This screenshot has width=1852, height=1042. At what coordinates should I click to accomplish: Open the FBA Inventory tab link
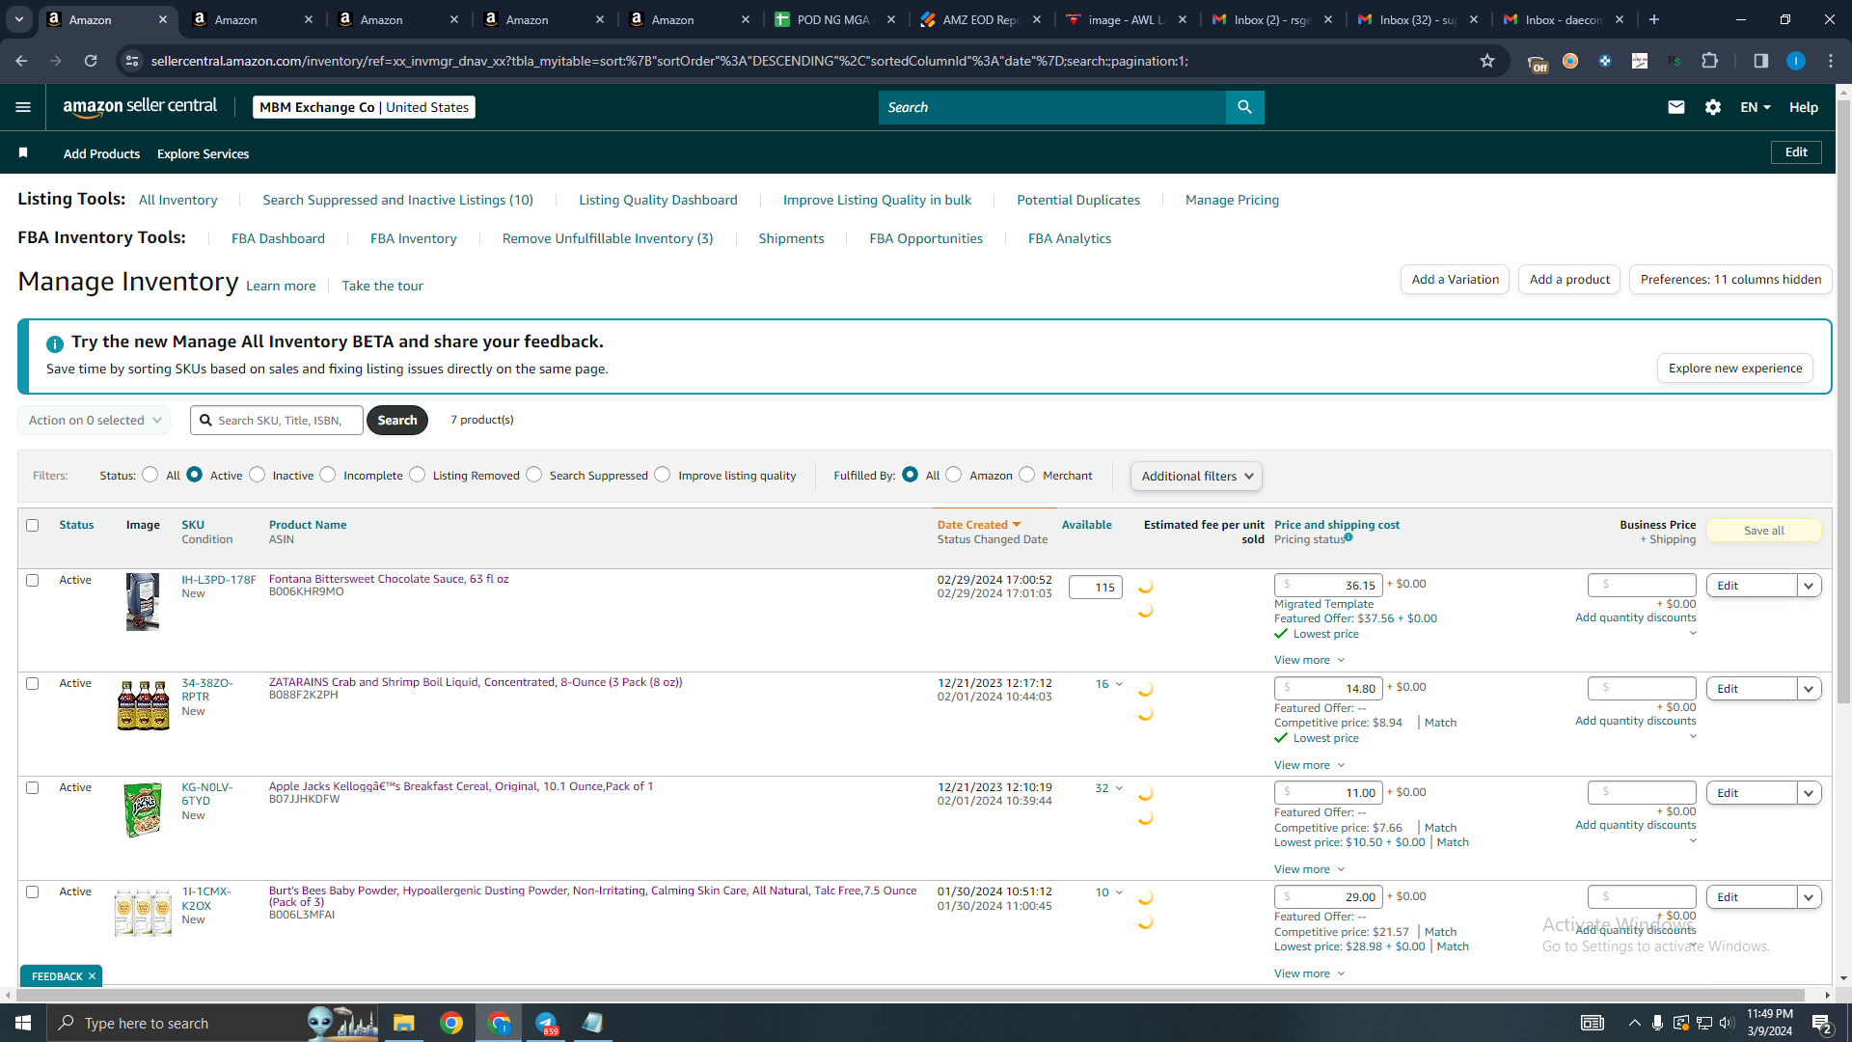click(413, 238)
